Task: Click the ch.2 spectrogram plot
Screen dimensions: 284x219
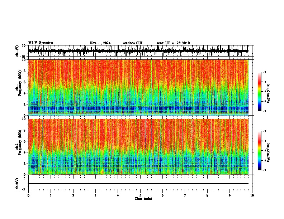Action: 138,147
